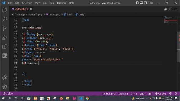Change the CRLF end of line sequence

coord(142,94)
